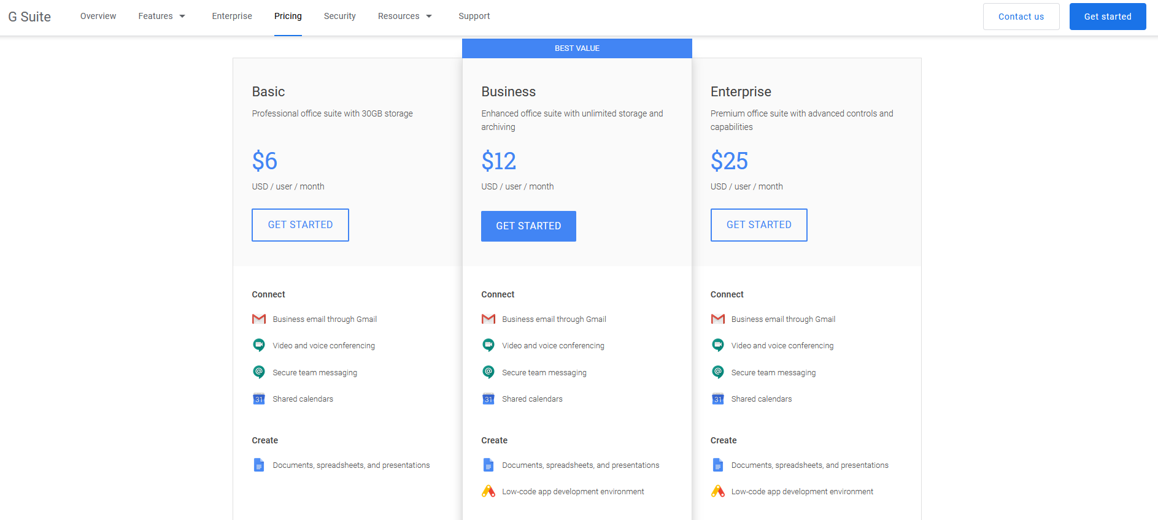Viewport: 1158px width, 520px height.
Task: Click 'Business email through Gmail' in Enterprise plan
Action: [783, 319]
